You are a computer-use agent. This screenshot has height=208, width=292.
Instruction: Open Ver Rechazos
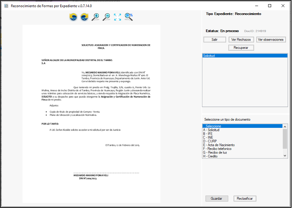coord(240,39)
